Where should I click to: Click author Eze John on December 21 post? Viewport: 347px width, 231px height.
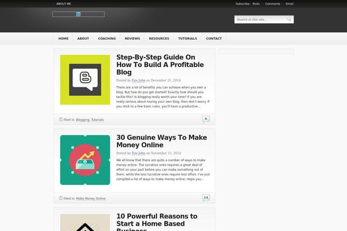[139, 80]
